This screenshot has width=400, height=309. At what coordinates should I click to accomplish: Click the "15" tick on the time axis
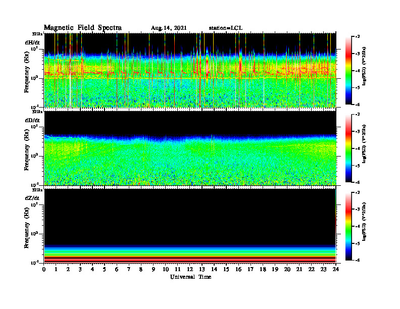click(227, 270)
